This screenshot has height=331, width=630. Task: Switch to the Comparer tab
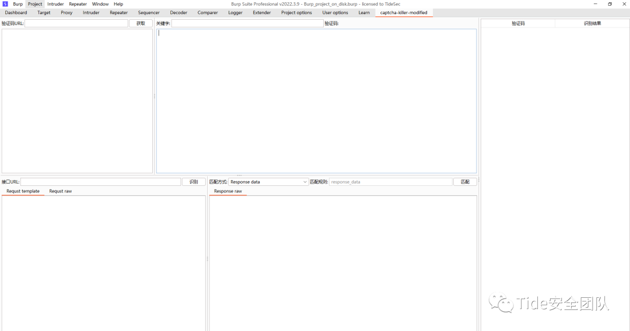pos(208,12)
